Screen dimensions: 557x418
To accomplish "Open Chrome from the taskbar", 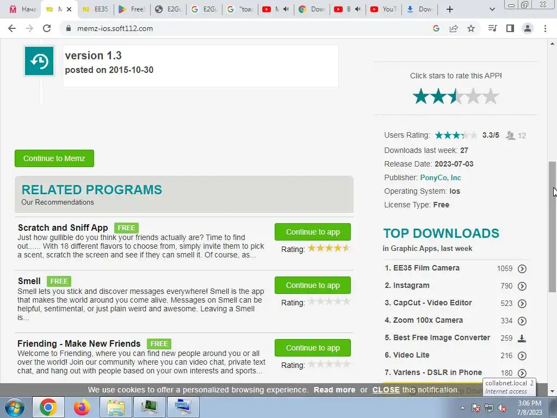I will [x=48, y=407].
